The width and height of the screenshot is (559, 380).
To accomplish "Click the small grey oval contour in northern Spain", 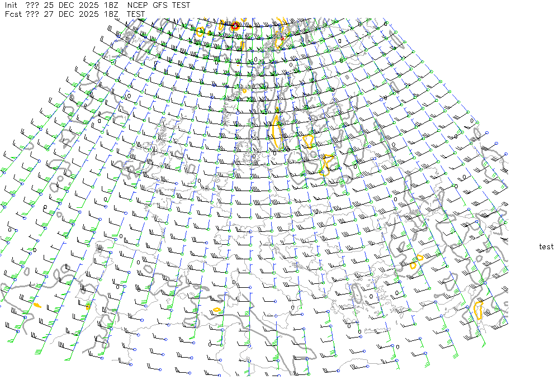I will [x=119, y=287].
